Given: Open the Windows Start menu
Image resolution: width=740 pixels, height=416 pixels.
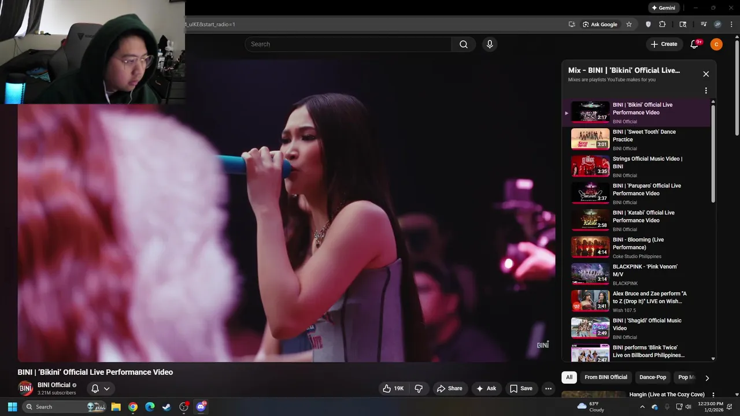Looking at the screenshot, I should coord(12,407).
